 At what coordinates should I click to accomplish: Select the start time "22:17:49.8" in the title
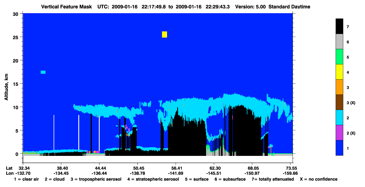pos(153,7)
